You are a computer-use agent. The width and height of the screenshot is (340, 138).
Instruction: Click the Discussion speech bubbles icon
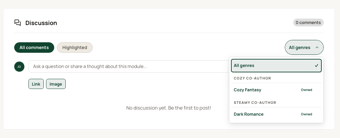coord(18,23)
